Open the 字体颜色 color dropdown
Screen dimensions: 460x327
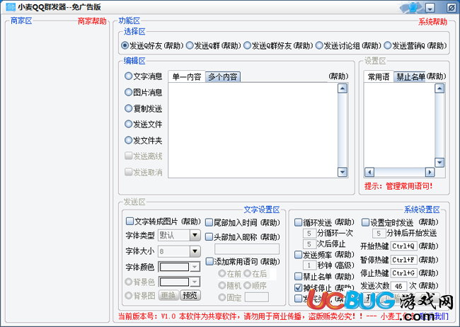click(194, 267)
